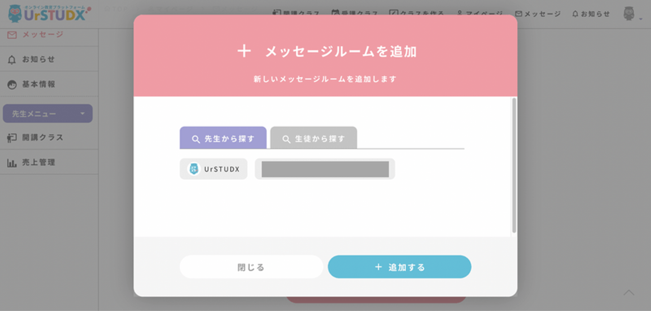This screenshot has height=311, width=651.
Task: Click the dialog's vertical scrollbar
Action: [514, 165]
